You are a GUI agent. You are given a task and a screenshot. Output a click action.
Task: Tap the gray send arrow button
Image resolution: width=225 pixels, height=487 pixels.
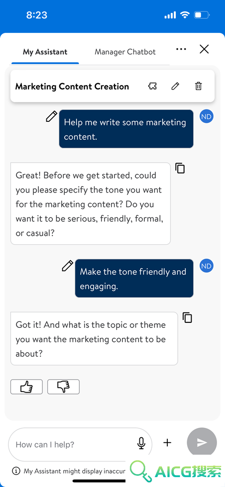click(x=202, y=443)
